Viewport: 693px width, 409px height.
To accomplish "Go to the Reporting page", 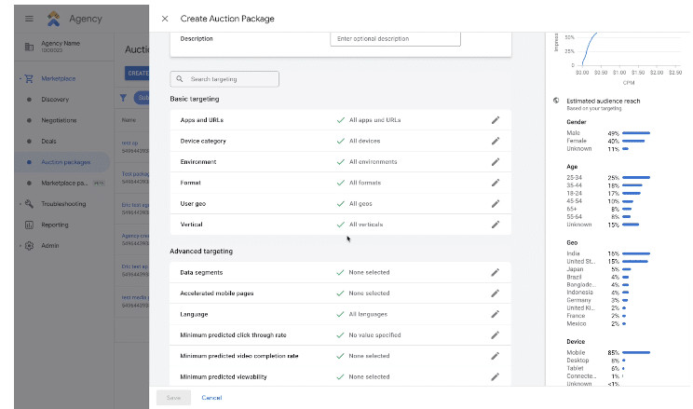I will 54,225.
